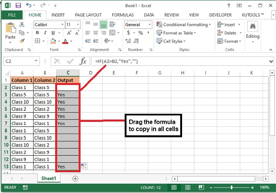Viewport: 276px width, 193px height.
Task: Switch to the INSERT tab
Action: point(58,15)
